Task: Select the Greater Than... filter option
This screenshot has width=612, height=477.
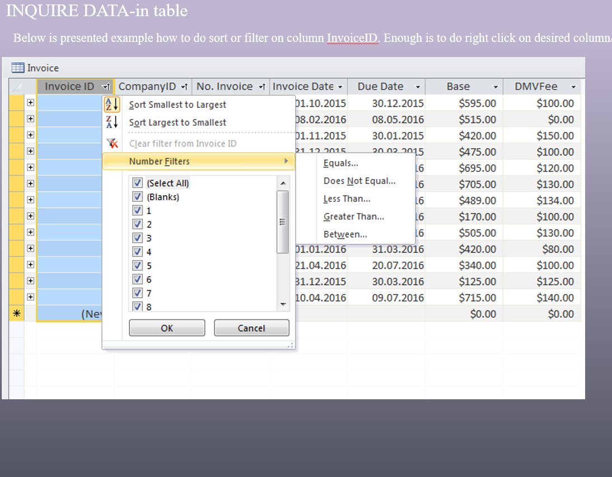Action: point(353,216)
